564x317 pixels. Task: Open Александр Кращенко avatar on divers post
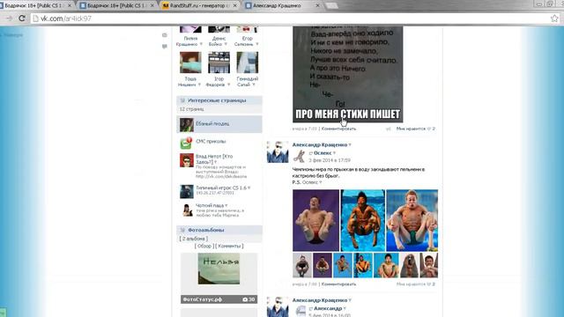(278, 152)
